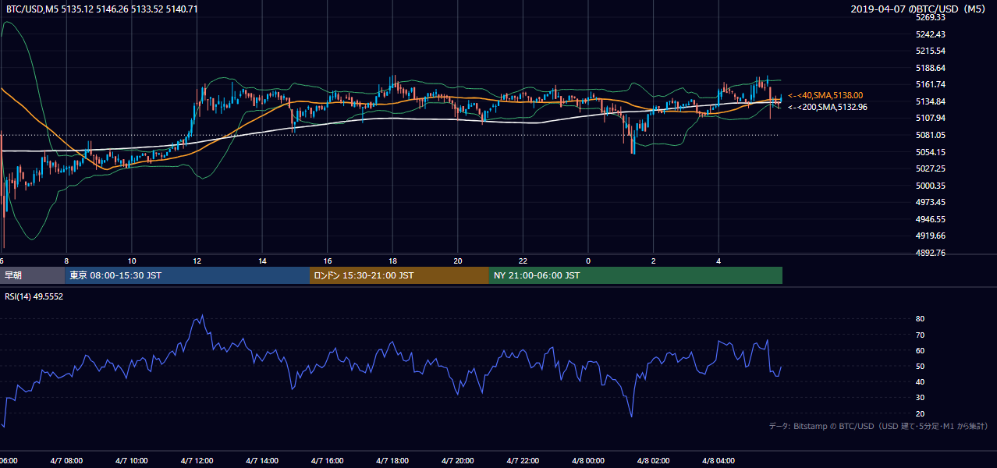The image size is (997, 468).
Task: Click the 4/7 14:00 time axis label
Action: (262, 461)
